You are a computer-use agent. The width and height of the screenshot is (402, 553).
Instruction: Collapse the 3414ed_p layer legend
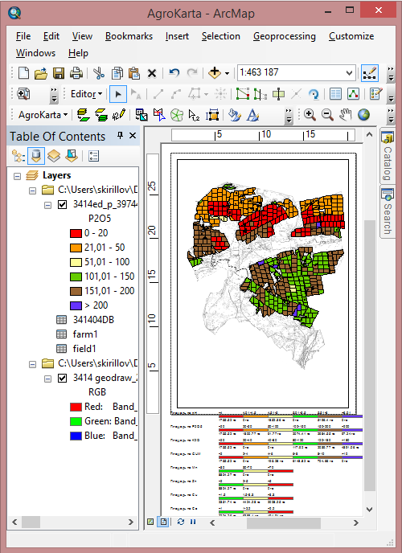pyautogui.click(x=47, y=205)
